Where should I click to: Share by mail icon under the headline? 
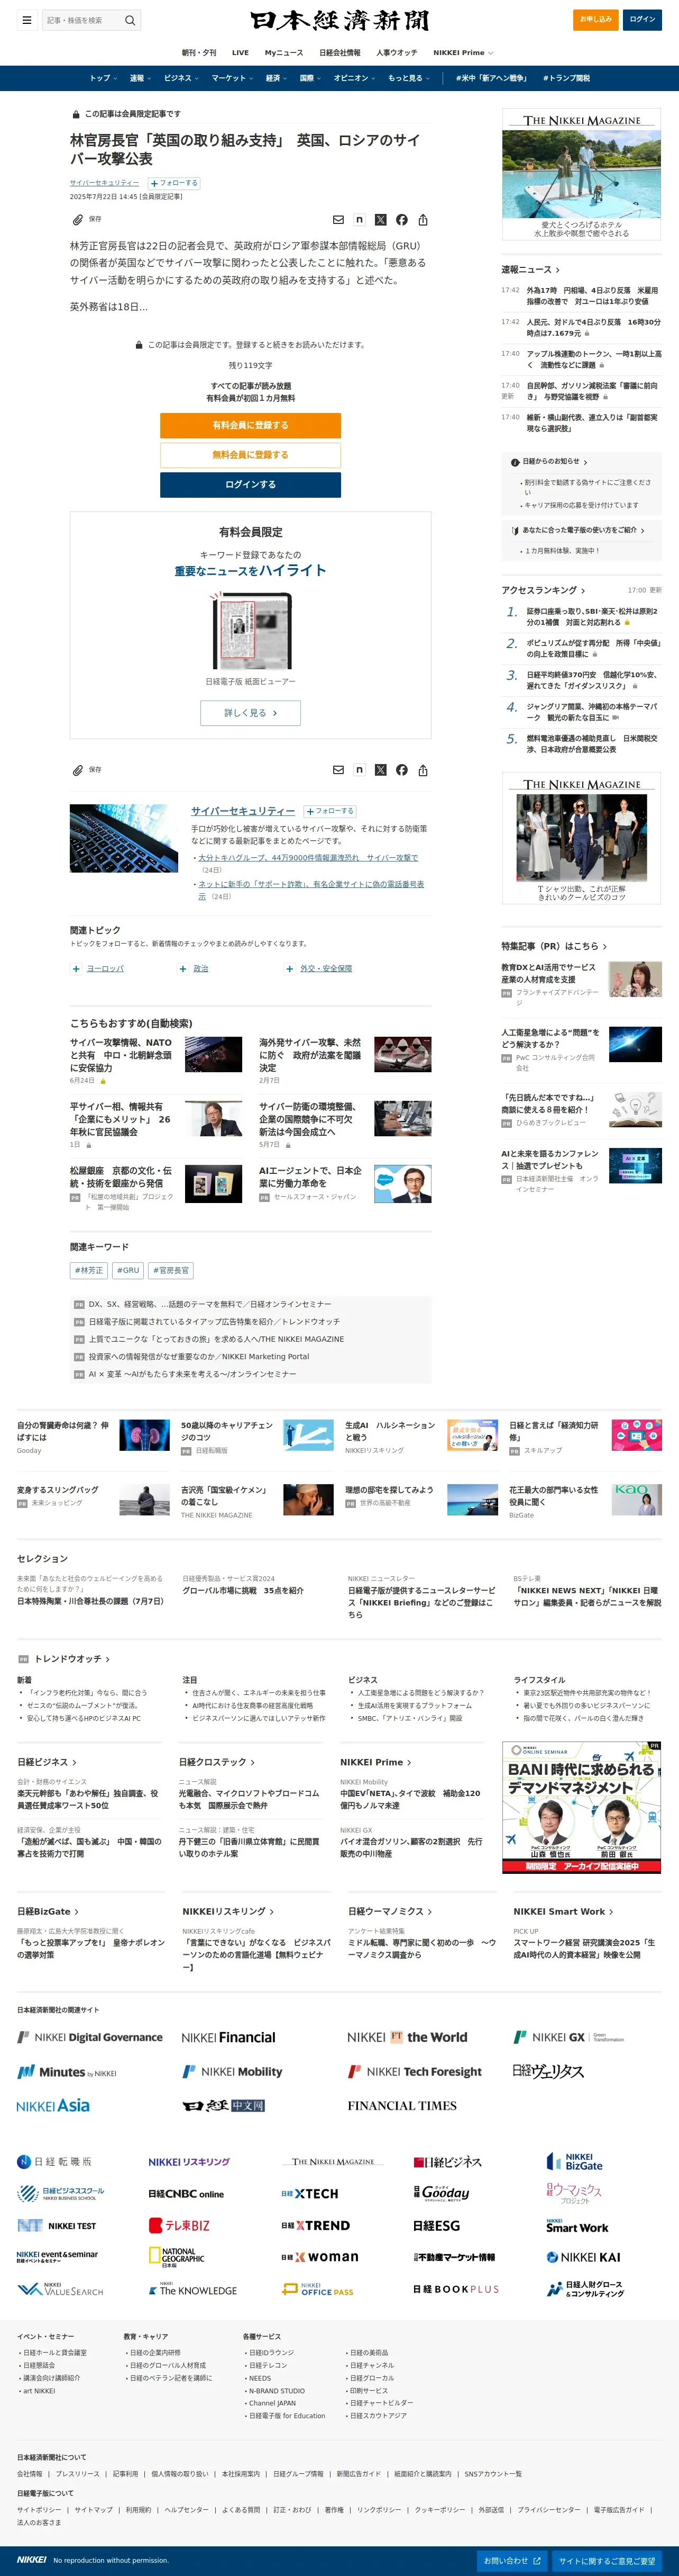[x=338, y=220]
